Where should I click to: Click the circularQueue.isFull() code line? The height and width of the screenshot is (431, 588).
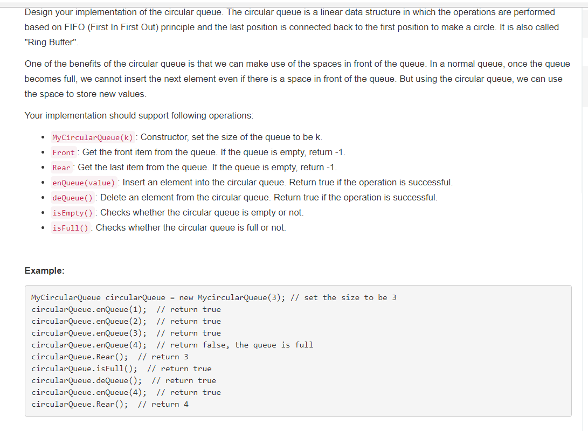point(121,369)
